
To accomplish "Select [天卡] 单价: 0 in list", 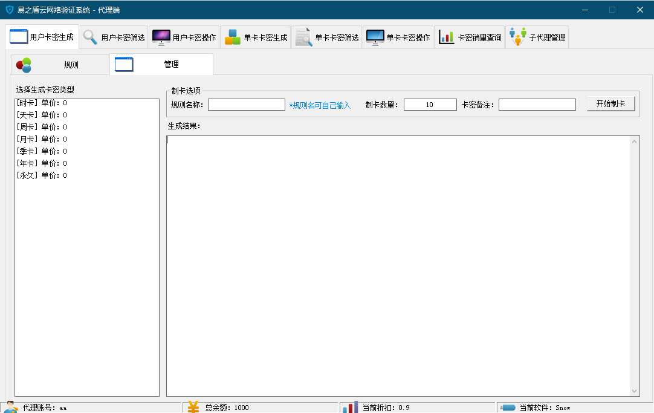I will (87, 115).
